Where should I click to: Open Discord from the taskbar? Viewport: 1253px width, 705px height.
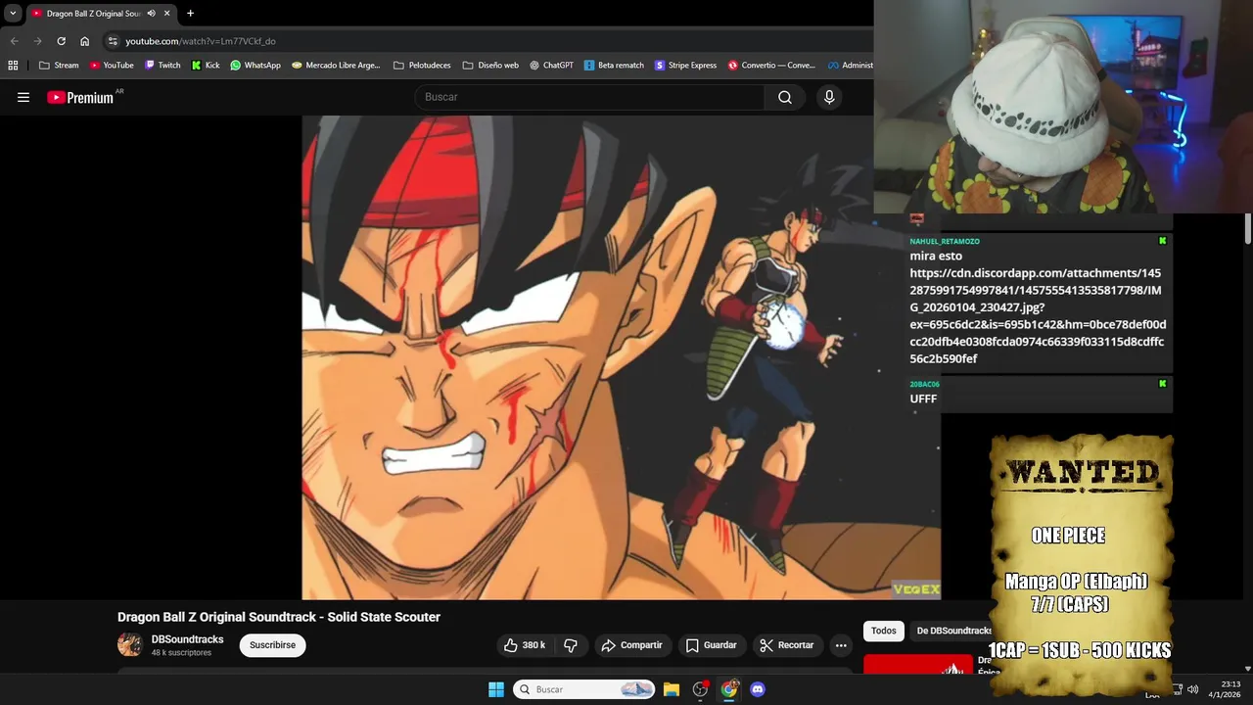point(758,689)
